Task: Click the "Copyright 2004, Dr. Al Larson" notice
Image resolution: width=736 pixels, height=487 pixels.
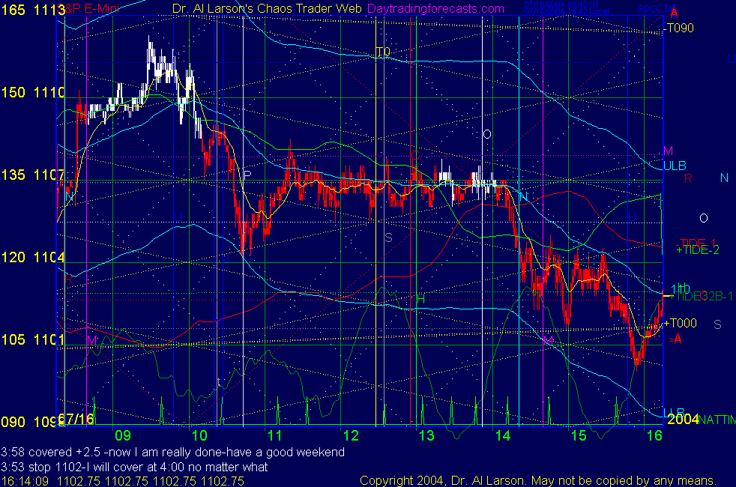Action: tap(538, 481)
